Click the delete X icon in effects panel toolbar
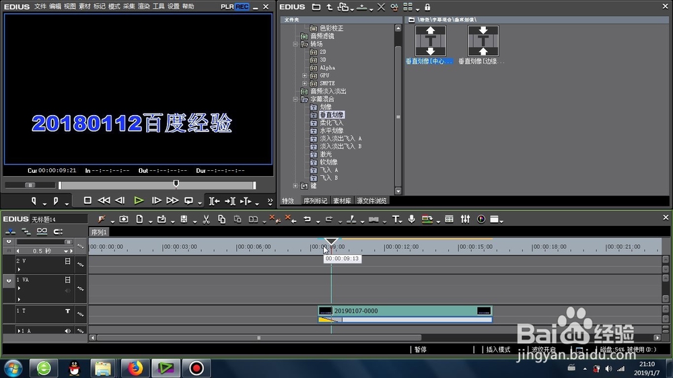This screenshot has height=378, width=673. (381, 7)
